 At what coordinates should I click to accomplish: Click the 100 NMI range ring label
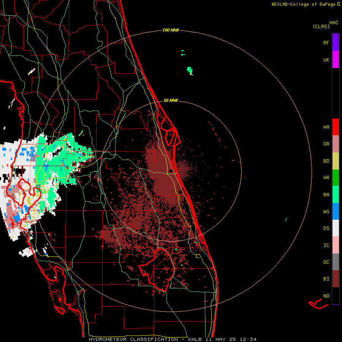(x=171, y=30)
